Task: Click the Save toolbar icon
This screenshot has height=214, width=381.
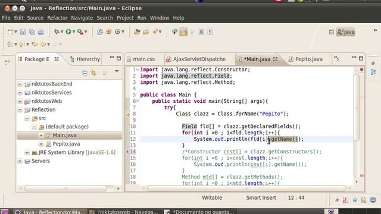Action: click(x=23, y=32)
